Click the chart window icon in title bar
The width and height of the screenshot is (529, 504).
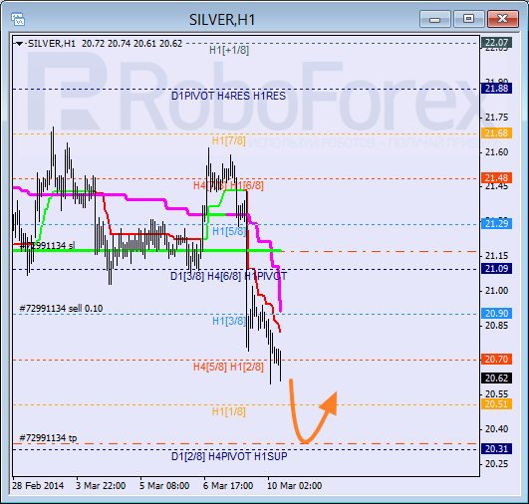(18, 19)
